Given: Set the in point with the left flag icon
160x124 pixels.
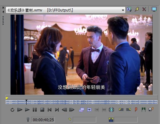Looking at the screenshot, I should tap(121, 109).
